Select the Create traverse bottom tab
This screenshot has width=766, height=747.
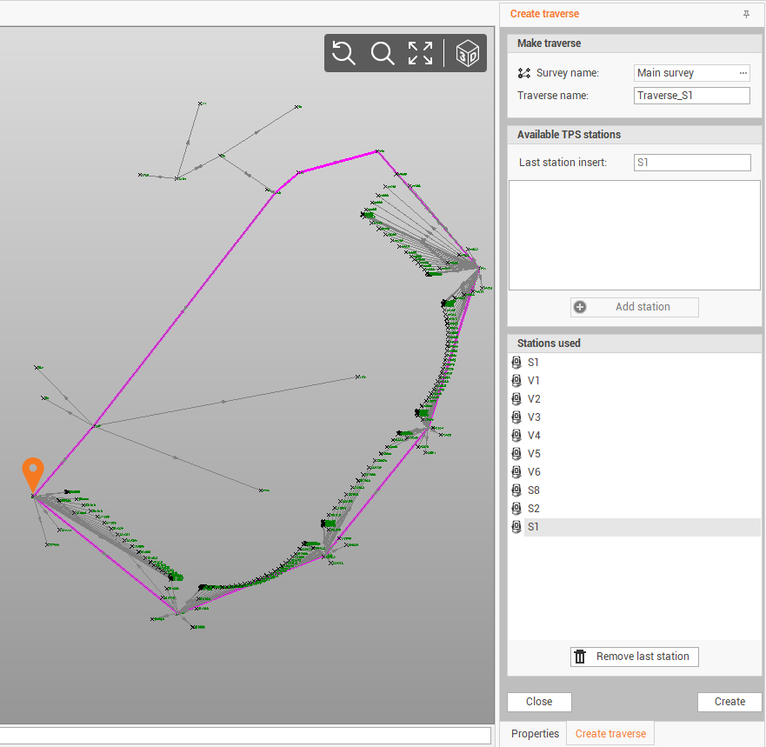[610, 734]
